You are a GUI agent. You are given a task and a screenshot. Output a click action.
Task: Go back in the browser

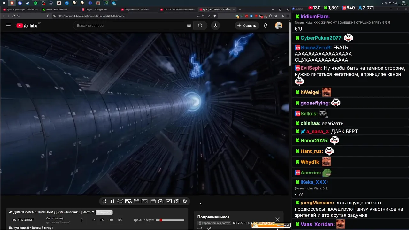[x=4, y=16]
